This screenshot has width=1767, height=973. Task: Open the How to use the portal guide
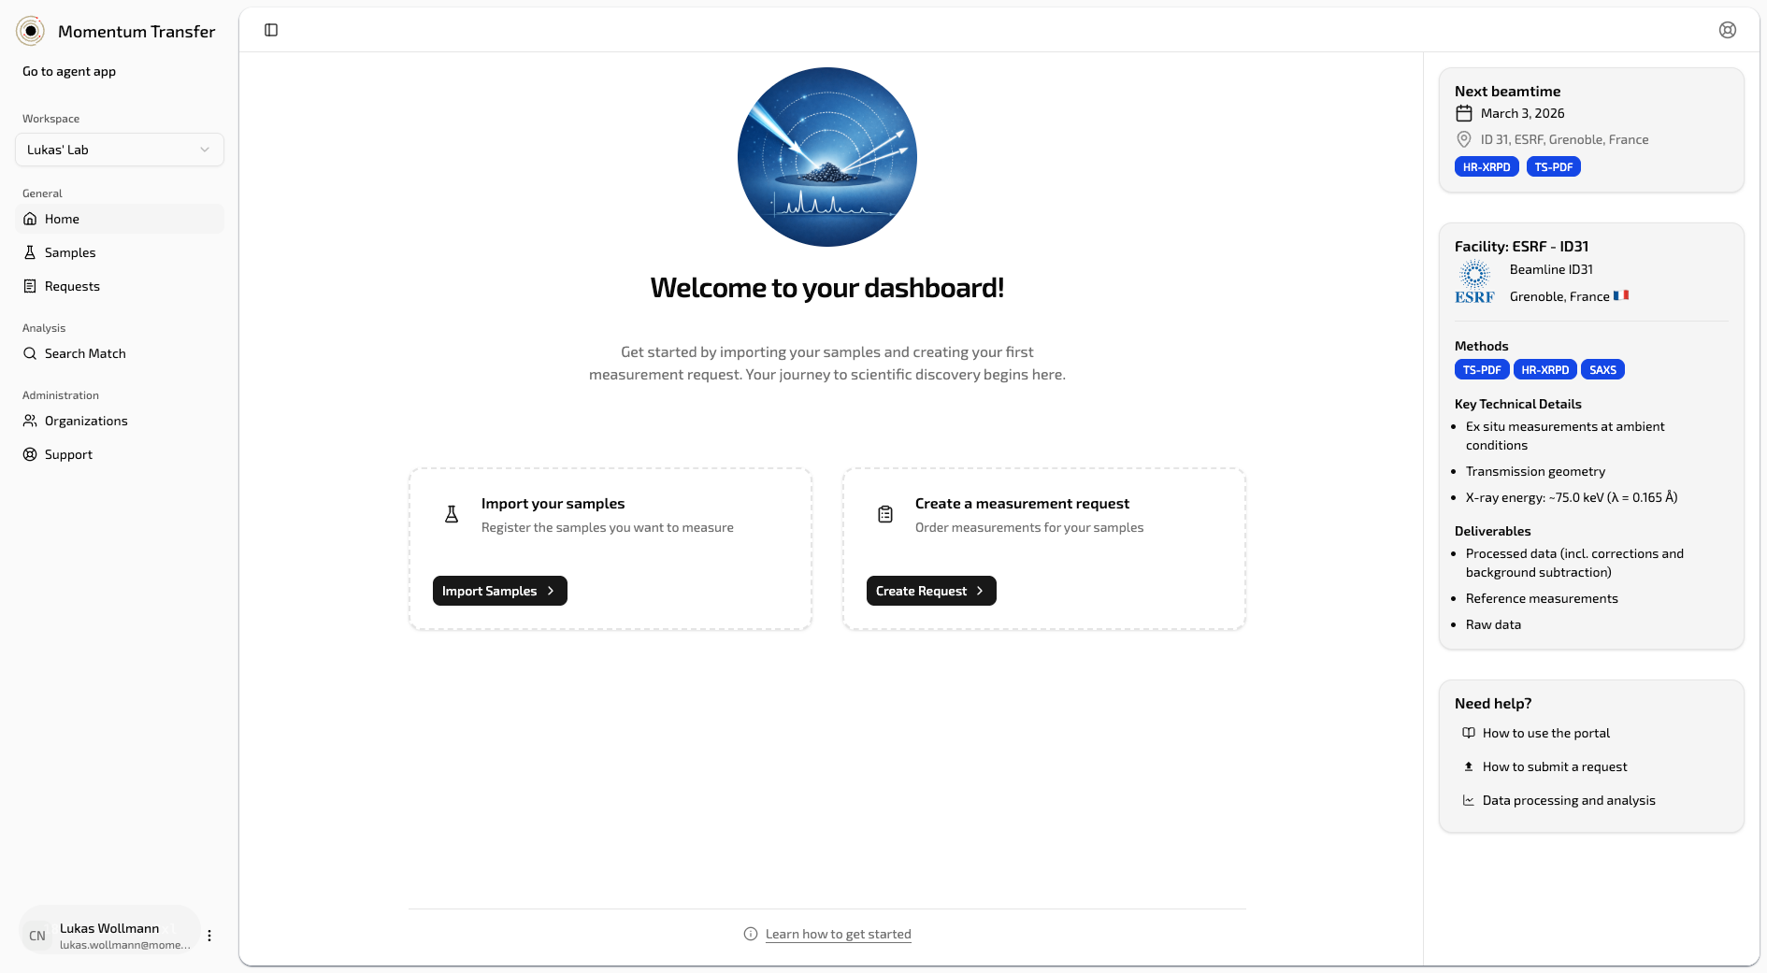point(1545,733)
